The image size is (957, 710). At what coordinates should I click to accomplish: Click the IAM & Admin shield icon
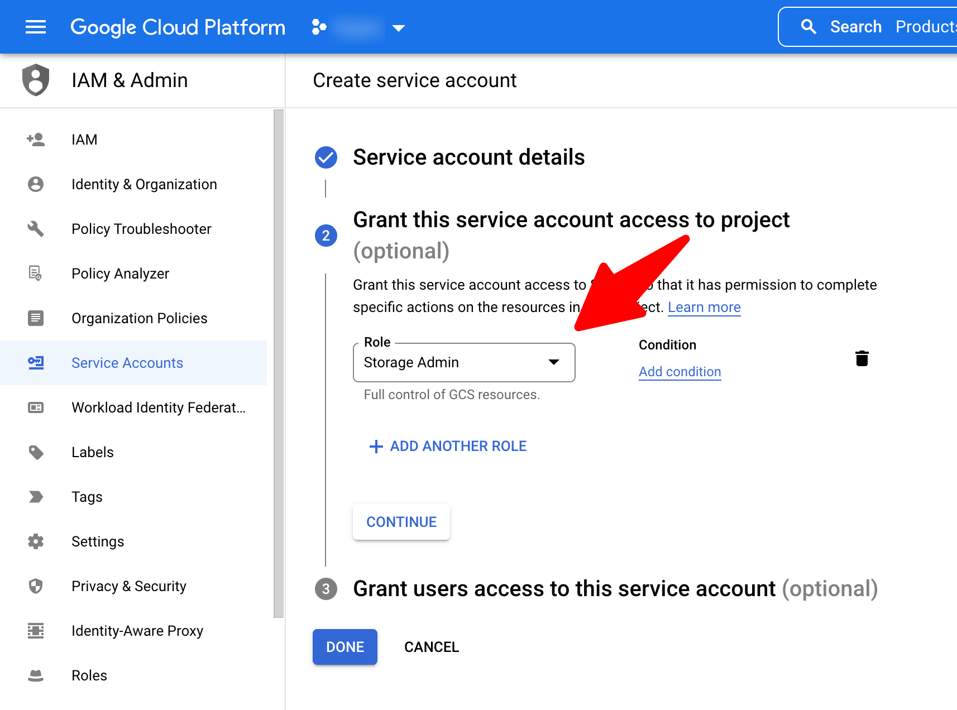point(36,80)
